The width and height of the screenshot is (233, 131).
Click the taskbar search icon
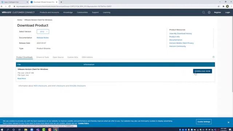point(8,130)
